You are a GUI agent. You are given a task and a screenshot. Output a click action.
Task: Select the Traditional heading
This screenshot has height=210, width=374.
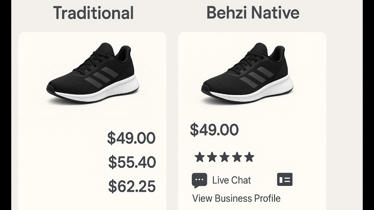pos(93,13)
